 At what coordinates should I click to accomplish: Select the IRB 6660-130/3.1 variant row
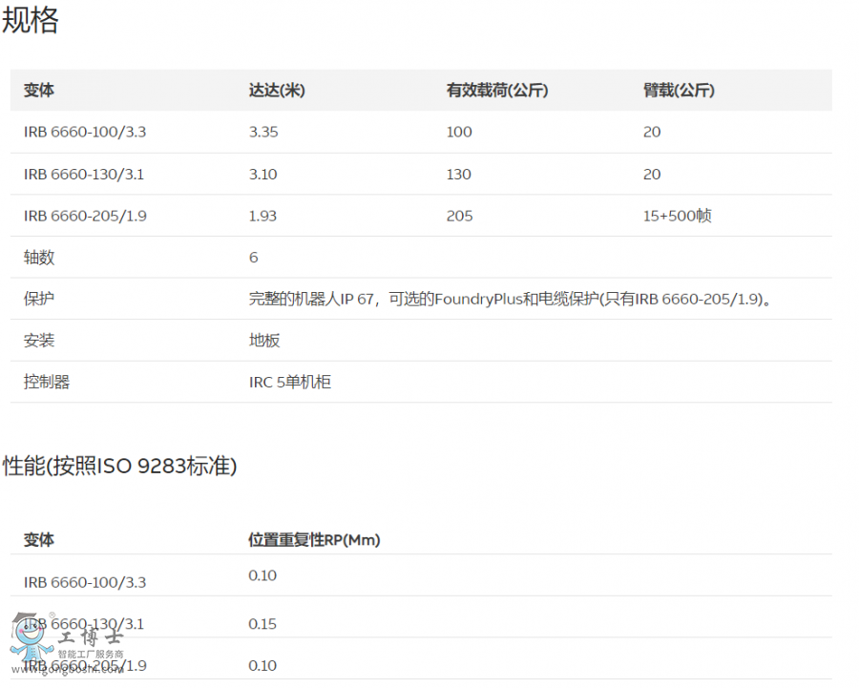[x=84, y=174]
